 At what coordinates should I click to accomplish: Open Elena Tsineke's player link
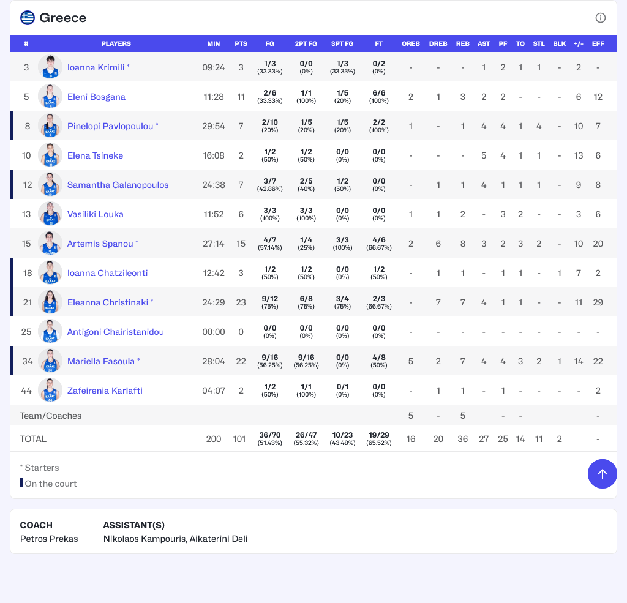click(95, 155)
